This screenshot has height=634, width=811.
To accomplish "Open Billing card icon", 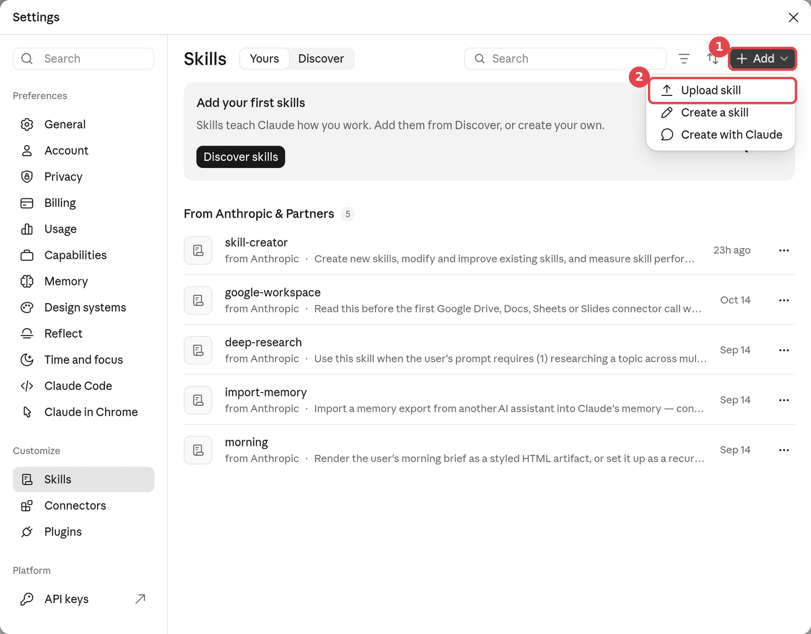I will click(x=27, y=203).
